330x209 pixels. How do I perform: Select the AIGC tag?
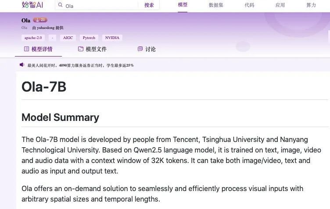coord(68,38)
